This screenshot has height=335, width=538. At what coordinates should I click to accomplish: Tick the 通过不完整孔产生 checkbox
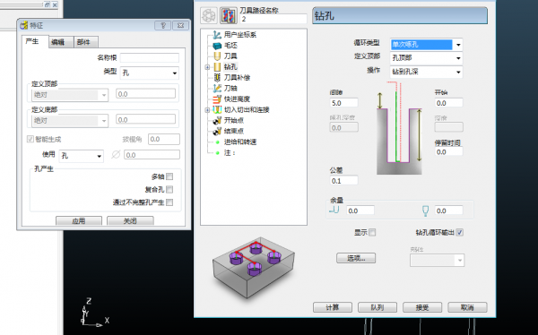click(x=169, y=202)
